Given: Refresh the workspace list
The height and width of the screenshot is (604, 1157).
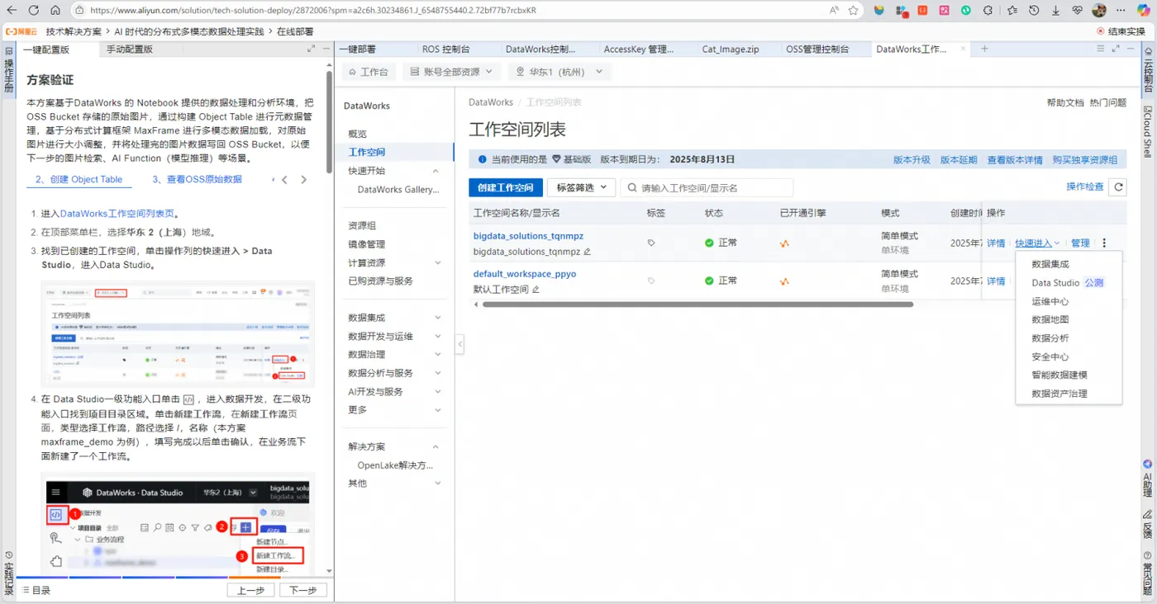Looking at the screenshot, I should [x=1118, y=187].
